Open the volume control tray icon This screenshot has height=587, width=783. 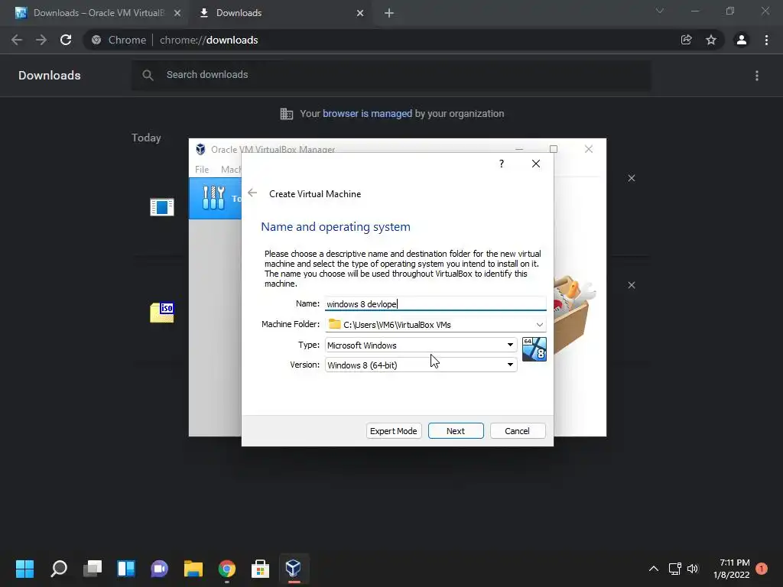point(693,569)
